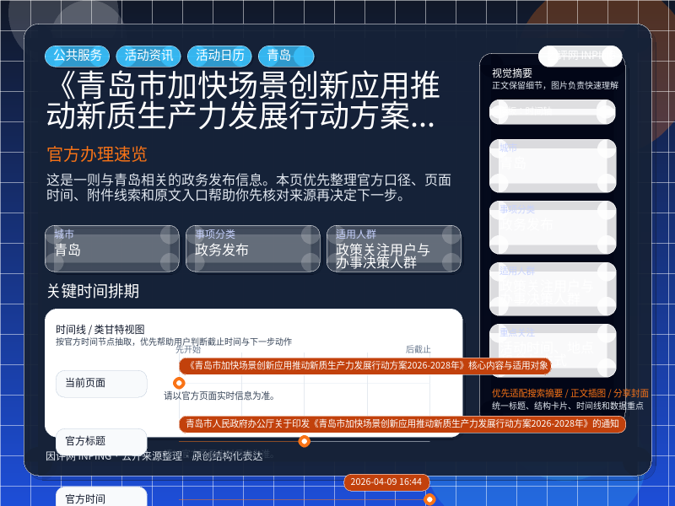Click the 核心内容与适用对象 orange timeline bar
The height and width of the screenshot is (506, 675).
[364, 366]
